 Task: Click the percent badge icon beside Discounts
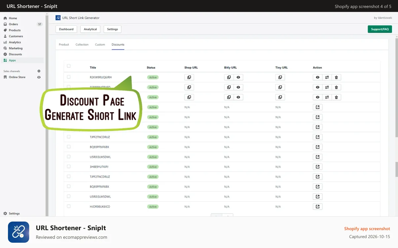[5, 54]
